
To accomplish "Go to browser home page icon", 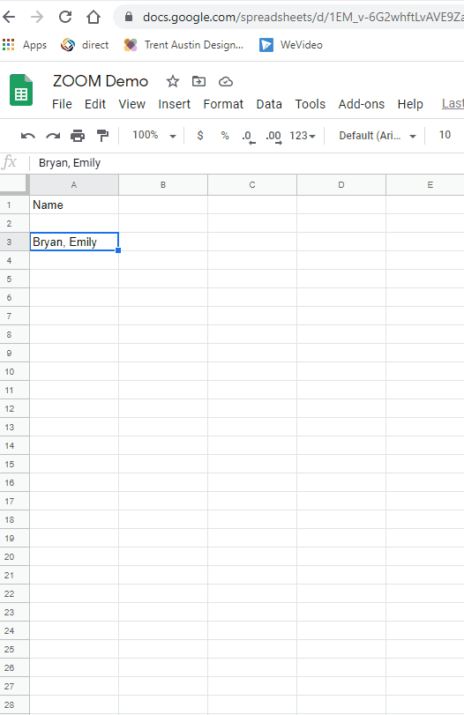I will point(94,18).
